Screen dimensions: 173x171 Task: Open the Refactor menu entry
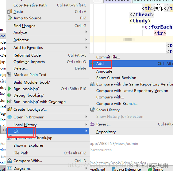click(x=48, y=40)
